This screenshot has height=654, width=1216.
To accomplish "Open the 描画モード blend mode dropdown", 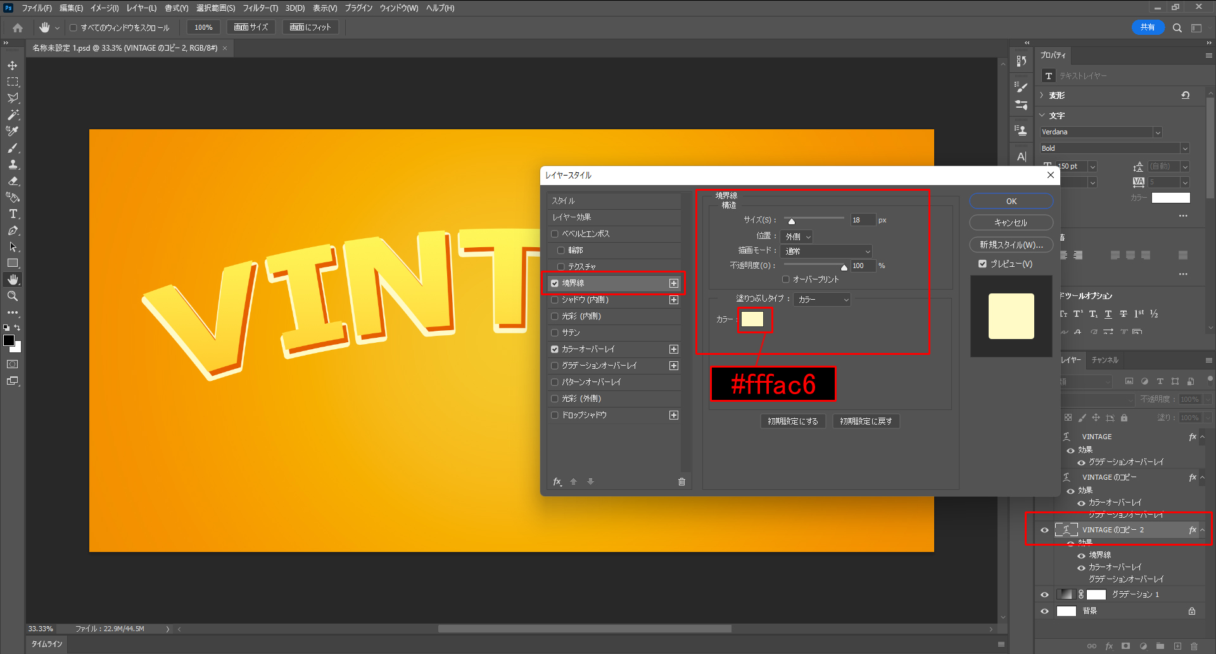I will (x=827, y=251).
